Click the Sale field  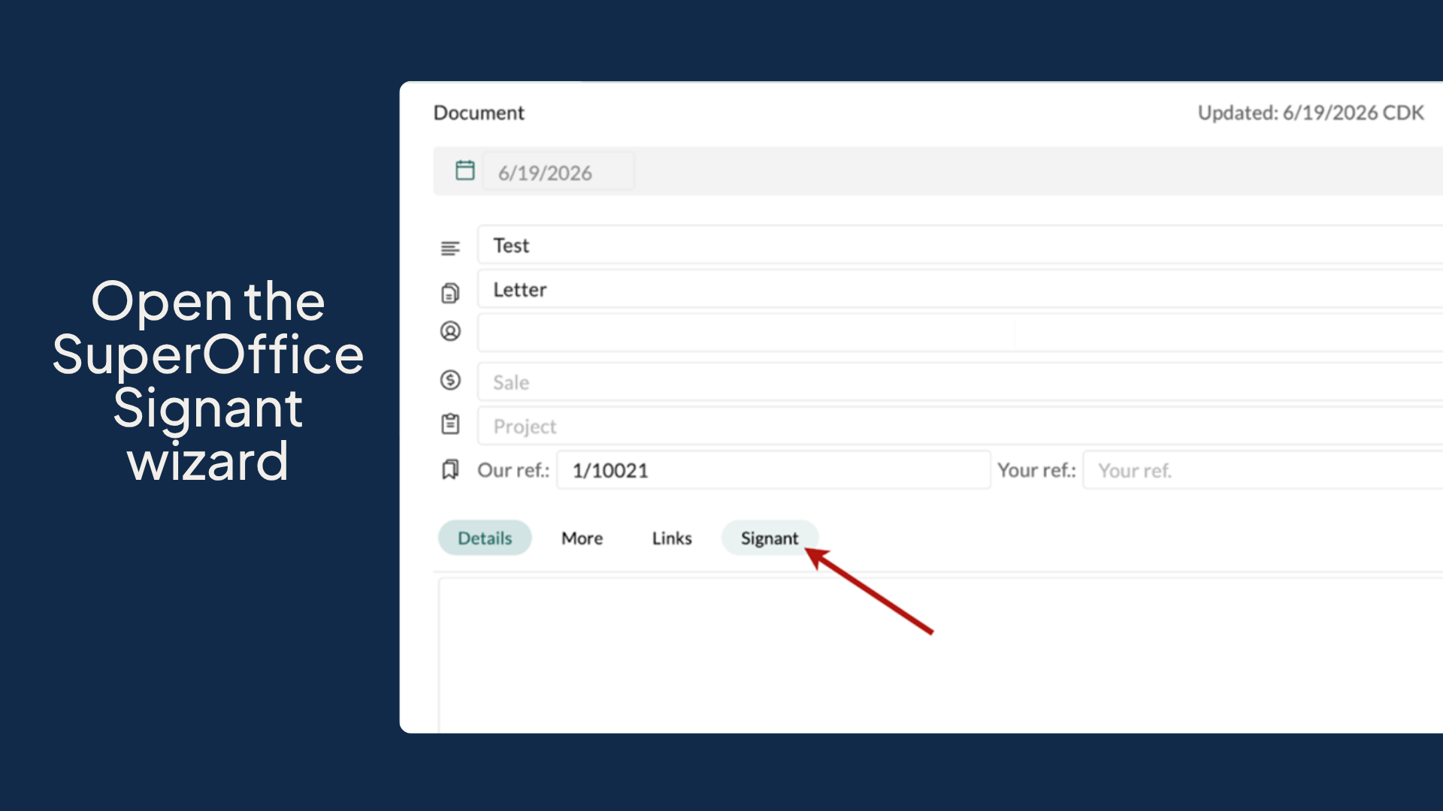960,381
